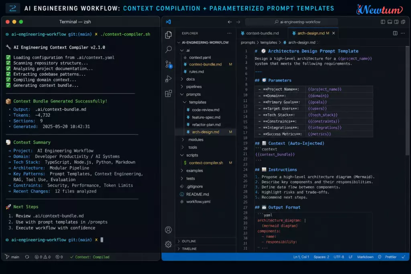Open the Accounts icon in activity bar
The height and width of the screenshot is (274, 411).
[168, 230]
